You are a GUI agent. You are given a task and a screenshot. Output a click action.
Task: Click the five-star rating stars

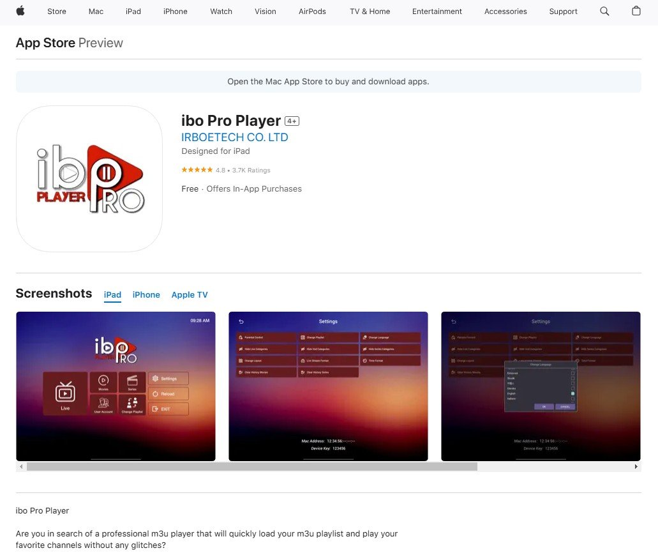point(197,170)
